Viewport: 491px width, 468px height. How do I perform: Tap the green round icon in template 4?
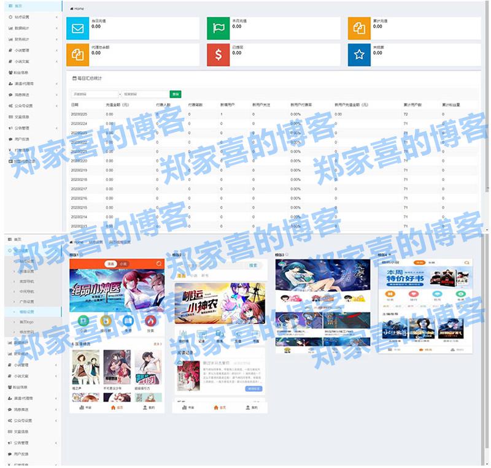[x=461, y=294]
